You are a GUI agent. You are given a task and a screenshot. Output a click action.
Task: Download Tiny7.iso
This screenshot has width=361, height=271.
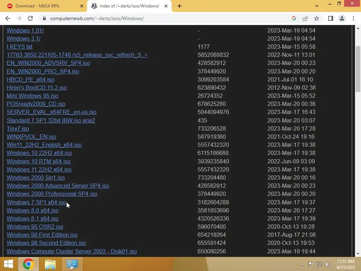click(18, 128)
